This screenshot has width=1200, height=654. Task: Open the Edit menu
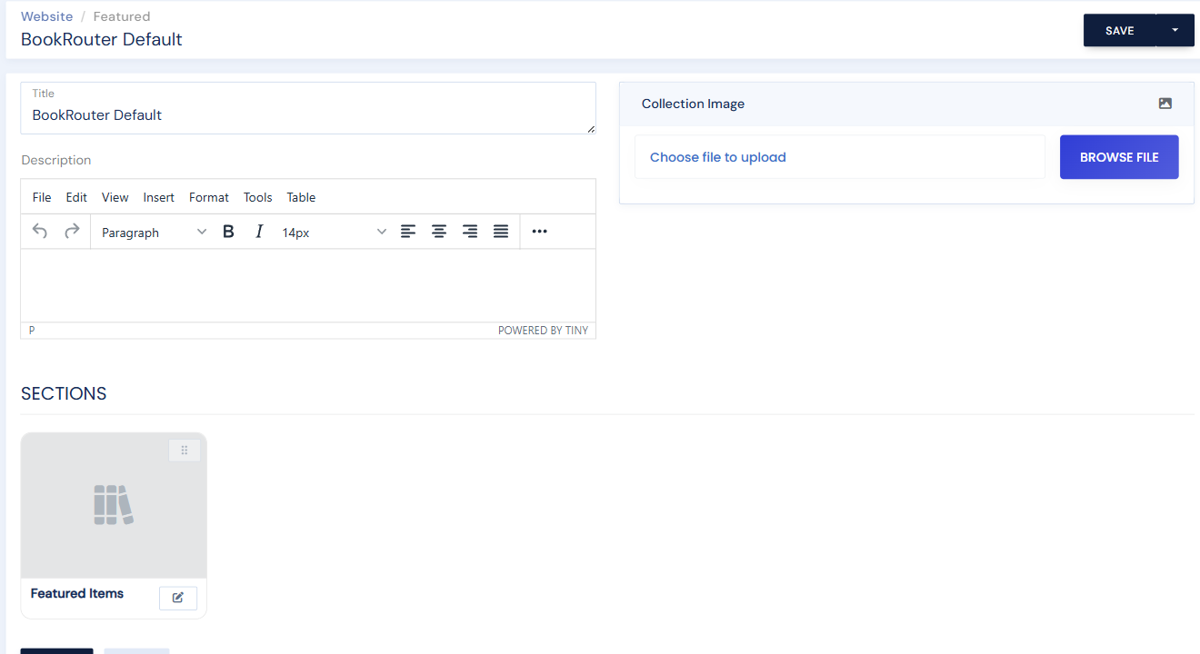point(76,197)
